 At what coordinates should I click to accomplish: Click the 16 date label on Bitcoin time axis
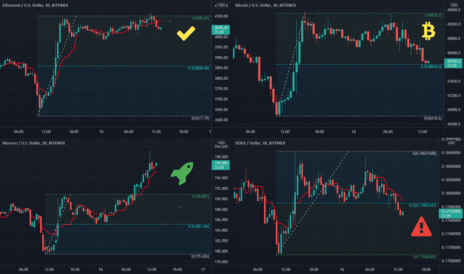point(353,132)
